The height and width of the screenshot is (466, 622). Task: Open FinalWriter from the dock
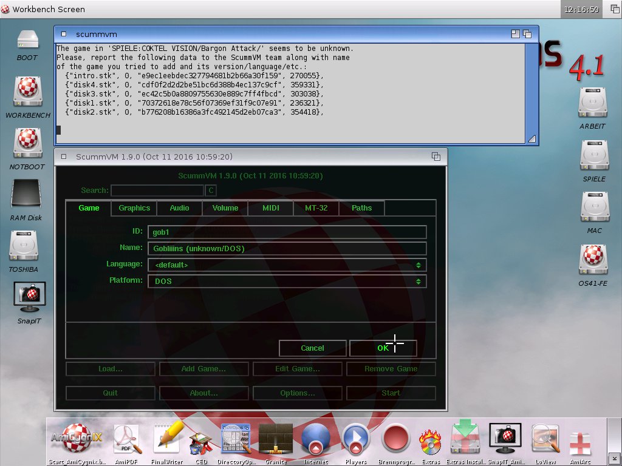[168, 438]
